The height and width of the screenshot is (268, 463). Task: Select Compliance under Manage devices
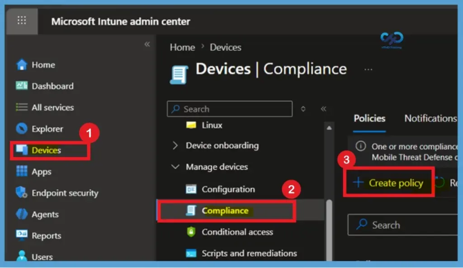(225, 211)
